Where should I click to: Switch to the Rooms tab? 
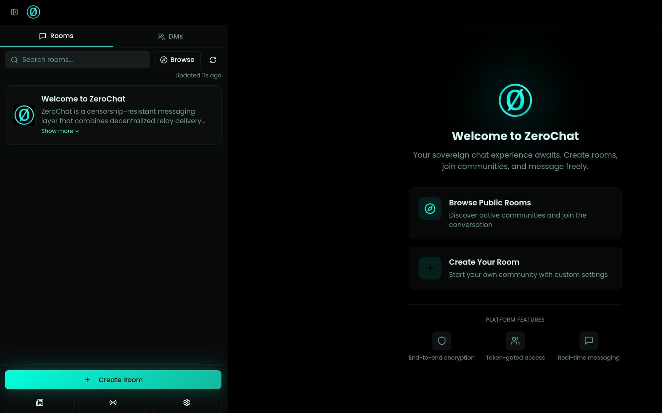coord(57,36)
